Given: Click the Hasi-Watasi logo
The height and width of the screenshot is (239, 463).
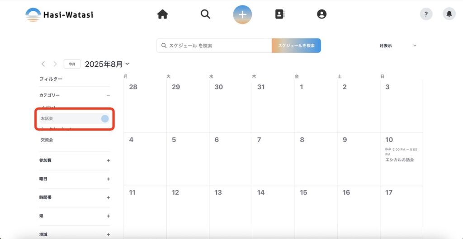Looking at the screenshot, I should coord(59,15).
